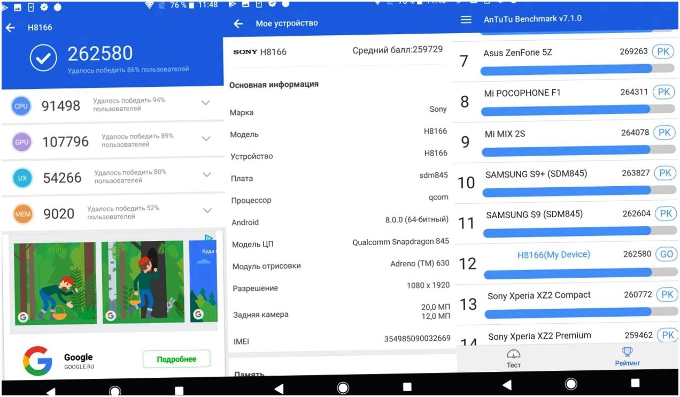Tap the Подробнее button in the Google ad
The width and height of the screenshot is (680, 397).
click(176, 359)
